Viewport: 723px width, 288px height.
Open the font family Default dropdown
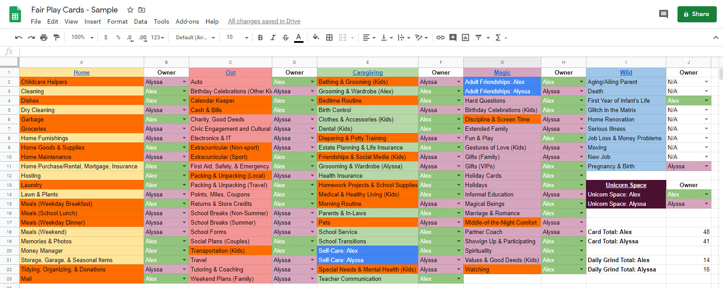[195, 38]
